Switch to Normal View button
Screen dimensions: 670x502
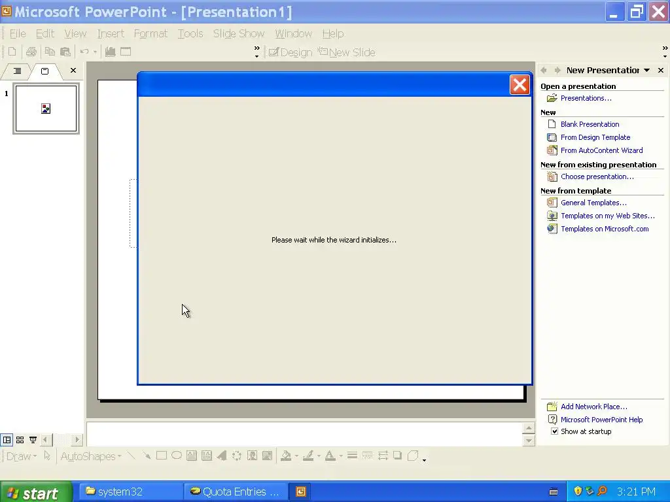pyautogui.click(x=7, y=440)
